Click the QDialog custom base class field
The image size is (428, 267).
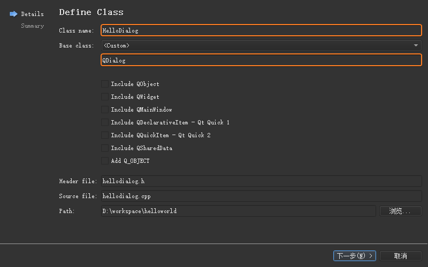pyautogui.click(x=261, y=60)
